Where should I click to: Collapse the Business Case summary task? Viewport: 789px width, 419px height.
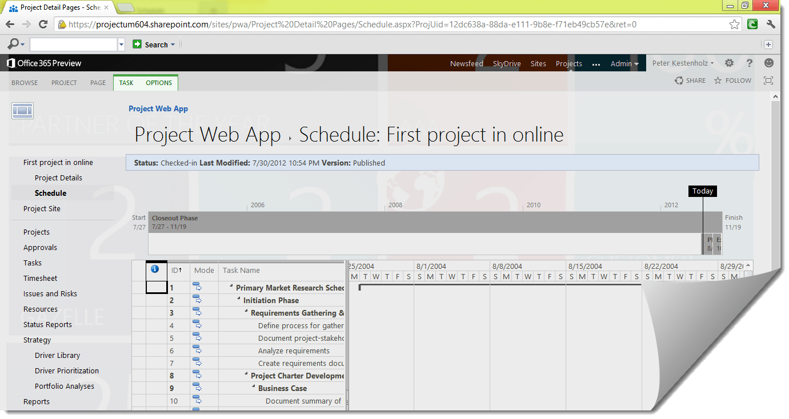click(254, 388)
